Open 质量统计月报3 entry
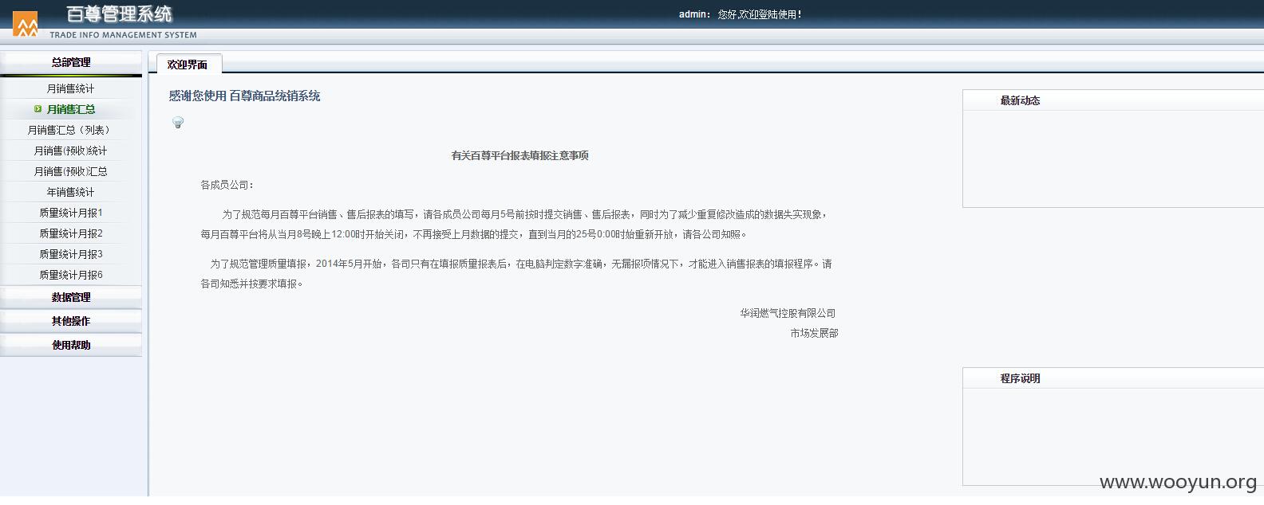 [71, 254]
